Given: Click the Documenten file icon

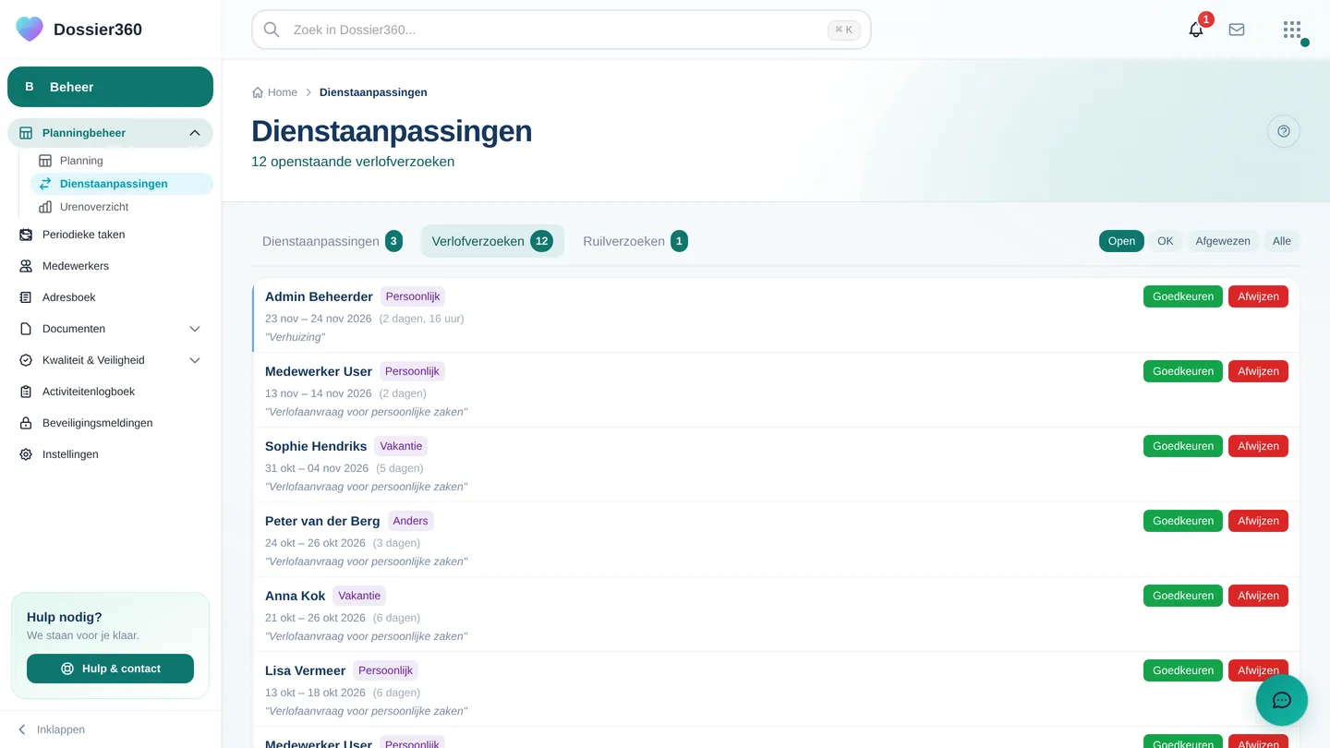Looking at the screenshot, I should pyautogui.click(x=26, y=329).
